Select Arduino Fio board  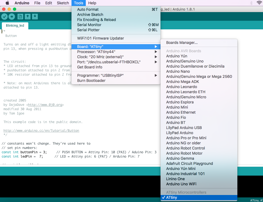click(199, 117)
